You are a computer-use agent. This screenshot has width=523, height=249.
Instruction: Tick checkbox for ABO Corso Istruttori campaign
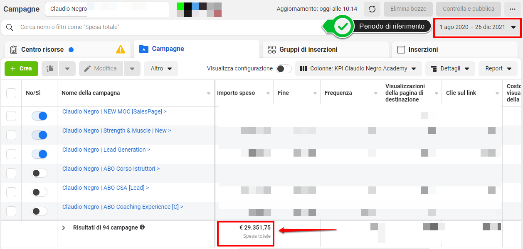coord(11,173)
